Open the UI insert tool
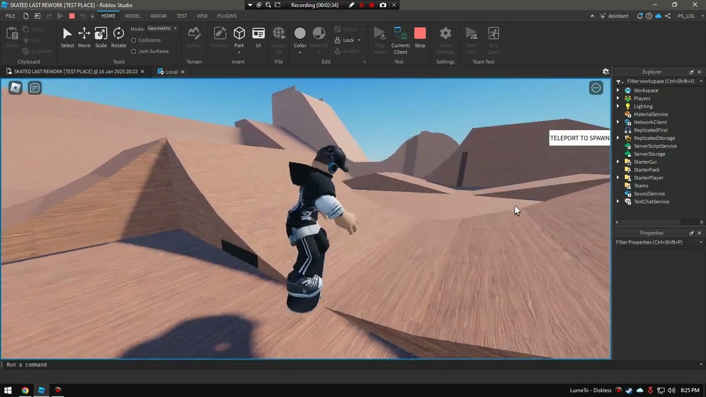The image size is (706, 397). coord(258,38)
